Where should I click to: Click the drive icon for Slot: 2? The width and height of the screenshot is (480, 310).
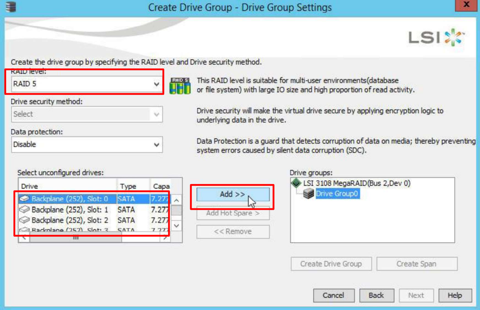tap(24, 220)
